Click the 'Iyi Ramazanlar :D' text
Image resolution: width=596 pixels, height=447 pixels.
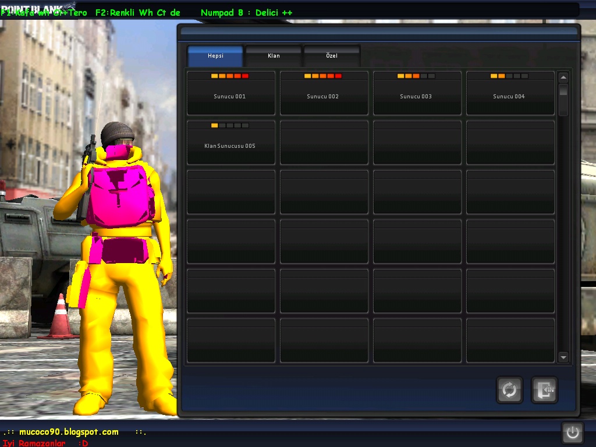[x=45, y=443]
